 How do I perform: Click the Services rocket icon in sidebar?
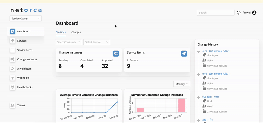pyautogui.click(x=12, y=41)
